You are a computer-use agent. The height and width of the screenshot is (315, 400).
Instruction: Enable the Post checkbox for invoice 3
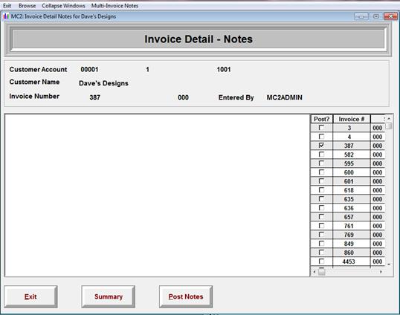tap(321, 128)
